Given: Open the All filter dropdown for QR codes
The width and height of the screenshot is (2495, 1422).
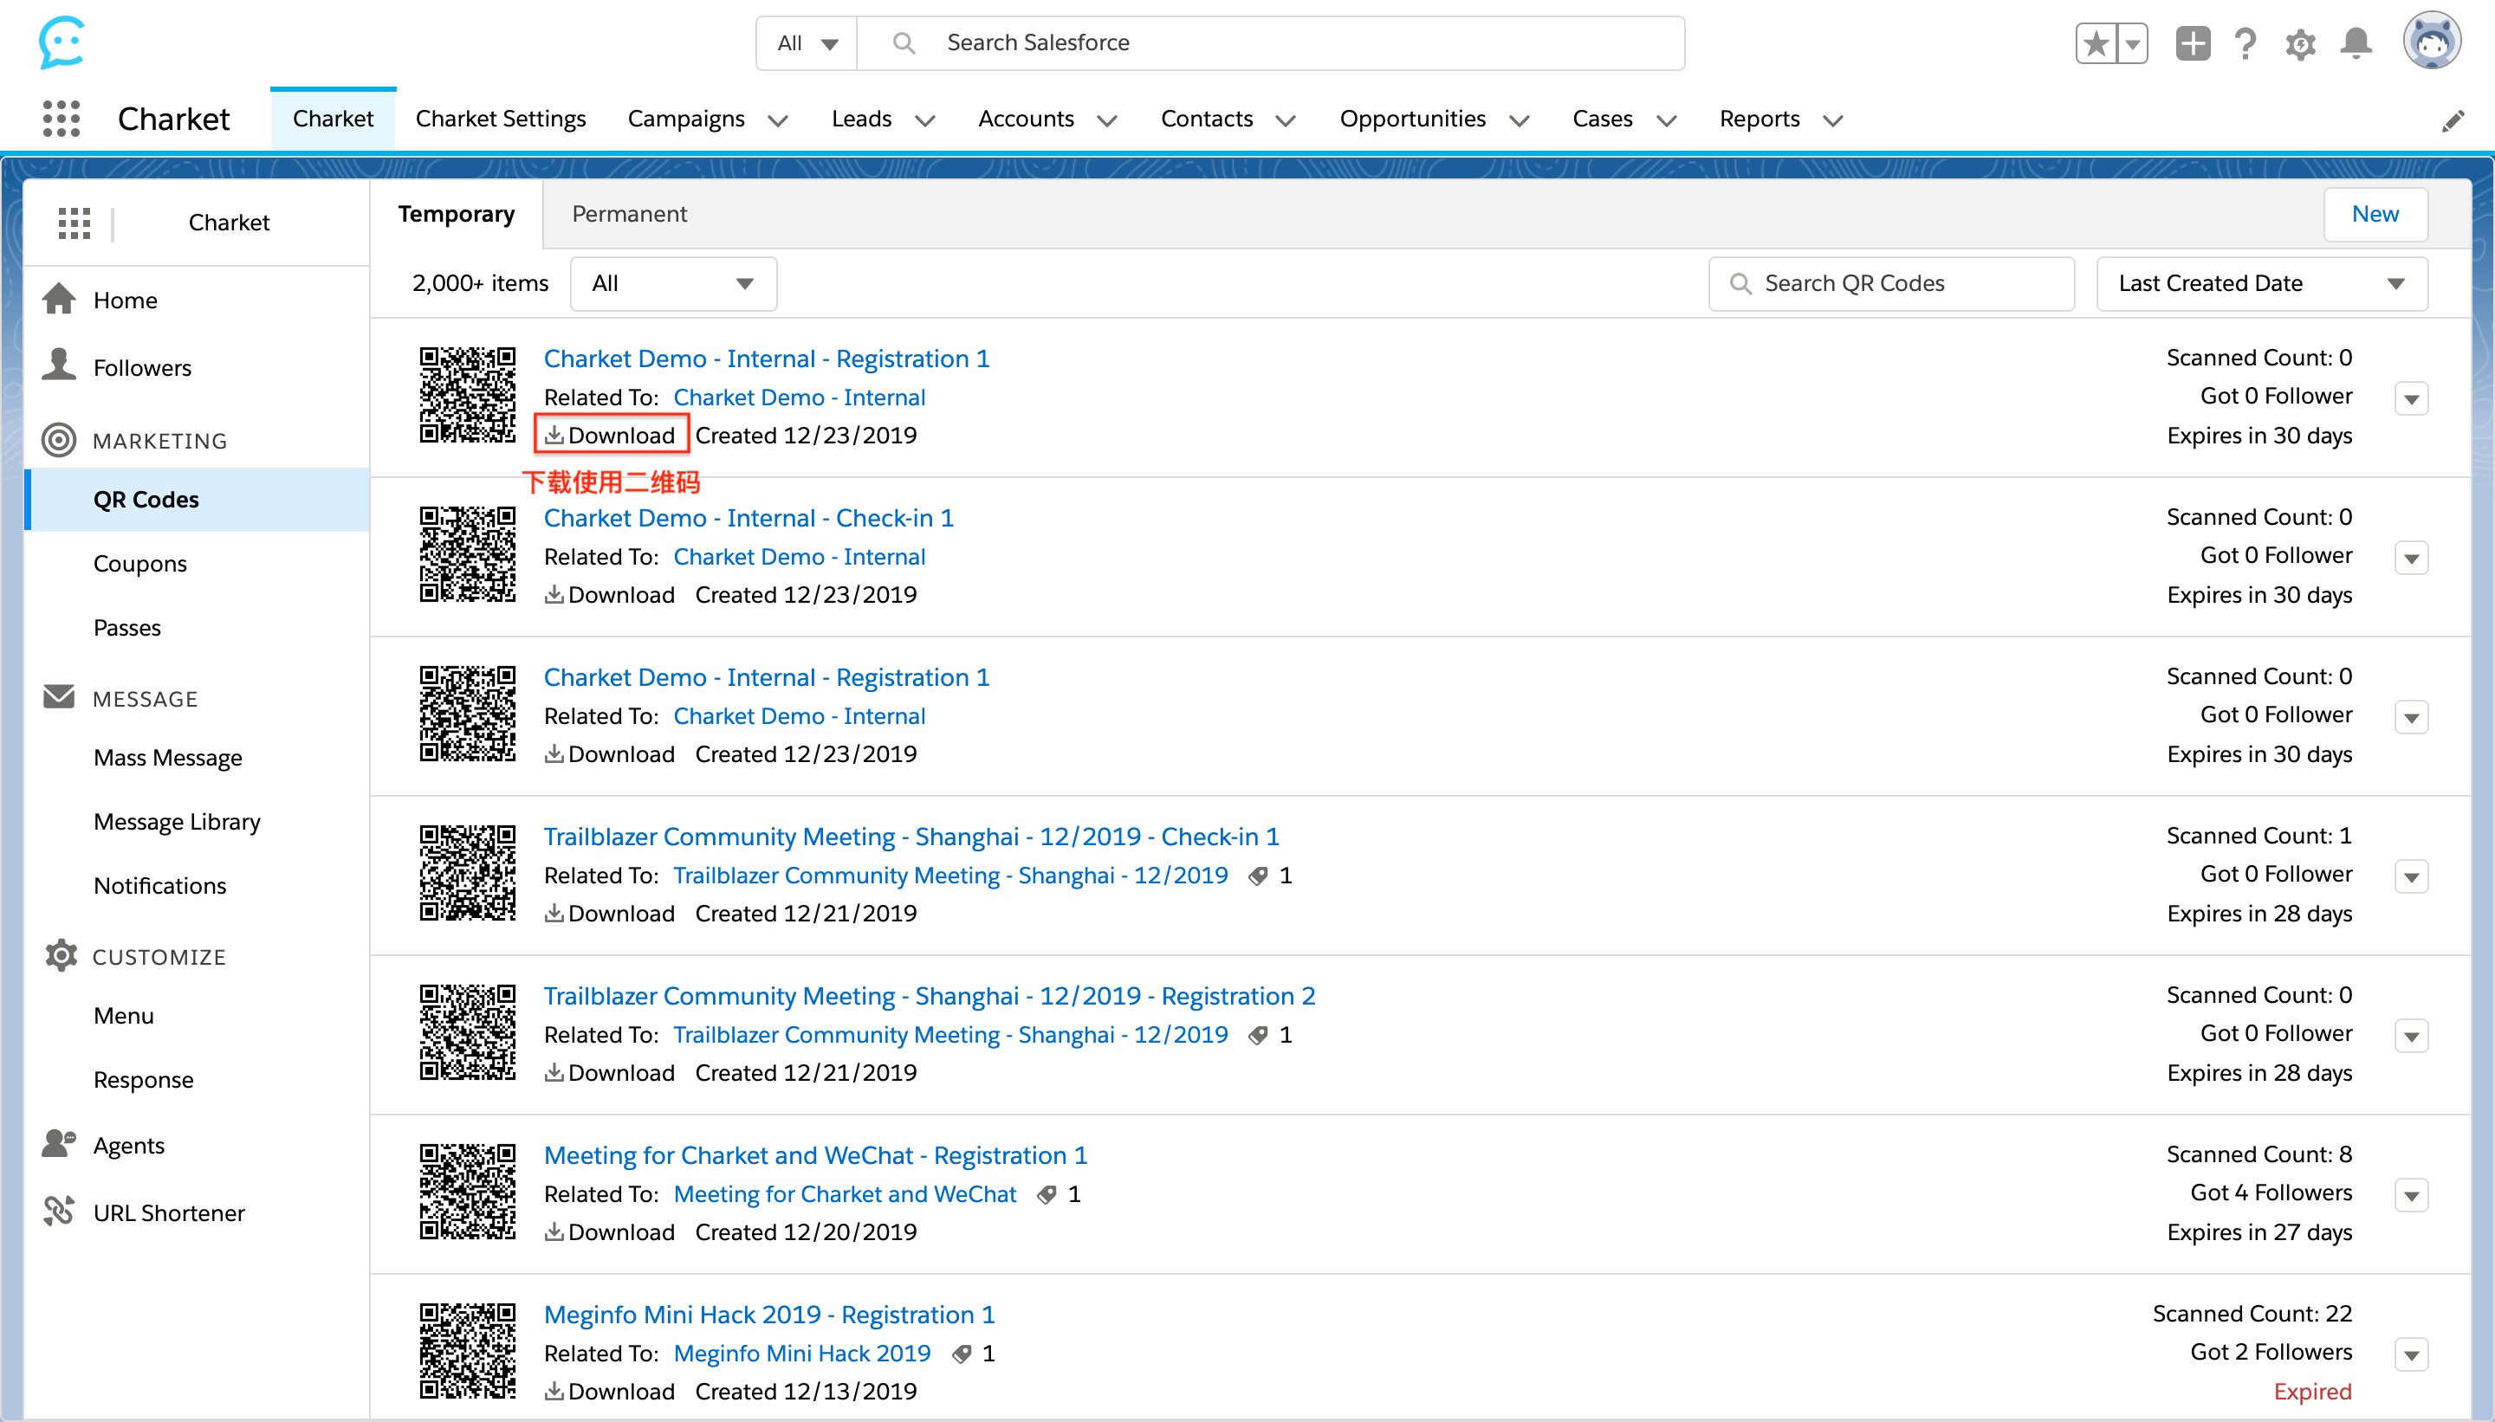Looking at the screenshot, I should coord(673,283).
